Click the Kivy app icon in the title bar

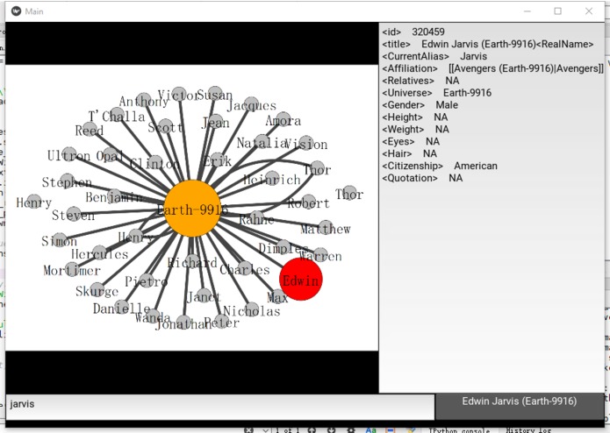click(x=16, y=11)
